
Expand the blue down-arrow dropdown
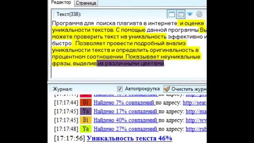(x=190, y=14)
